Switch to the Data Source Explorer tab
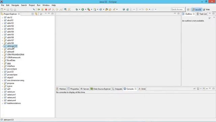The image size is (216, 122). point(101,89)
